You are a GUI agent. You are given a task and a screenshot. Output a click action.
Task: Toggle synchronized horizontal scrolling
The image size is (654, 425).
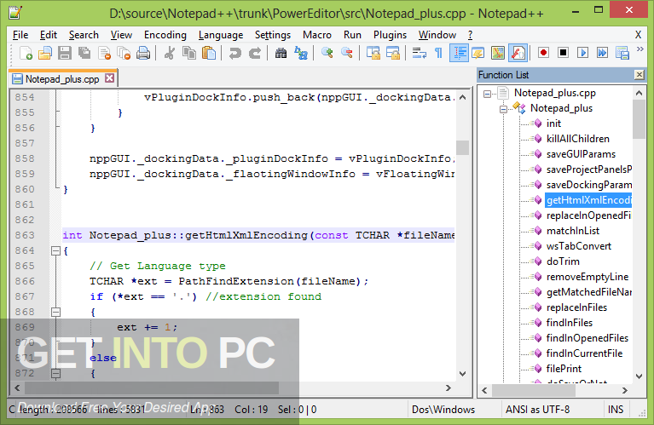(392, 54)
